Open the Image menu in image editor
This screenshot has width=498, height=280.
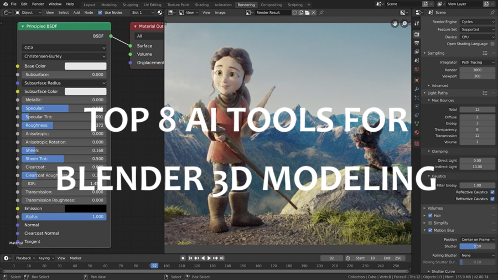click(220, 13)
